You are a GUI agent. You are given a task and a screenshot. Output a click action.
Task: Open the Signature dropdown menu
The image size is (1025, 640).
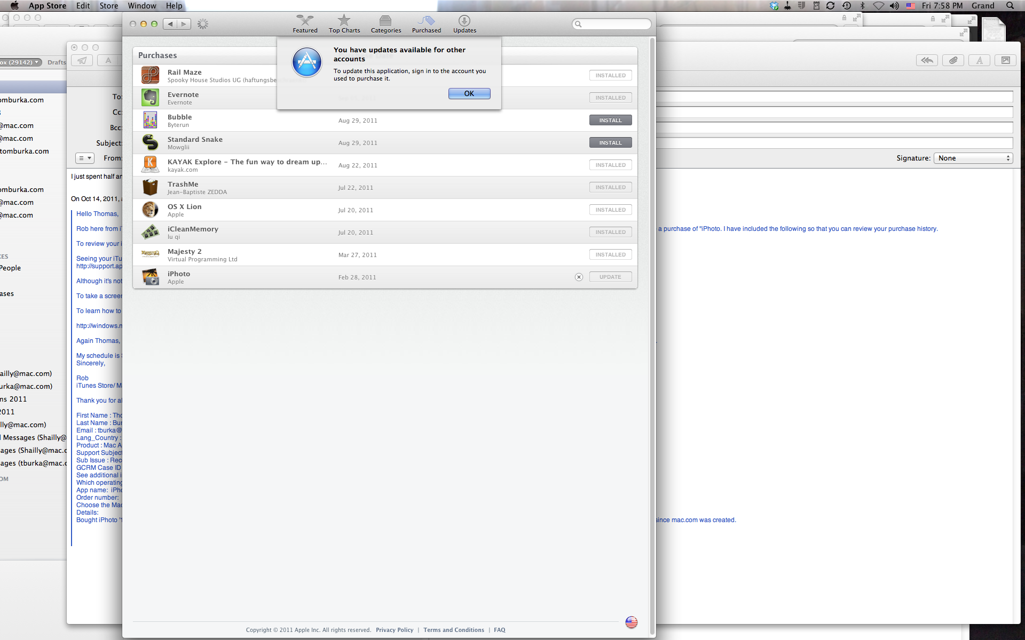click(x=973, y=158)
